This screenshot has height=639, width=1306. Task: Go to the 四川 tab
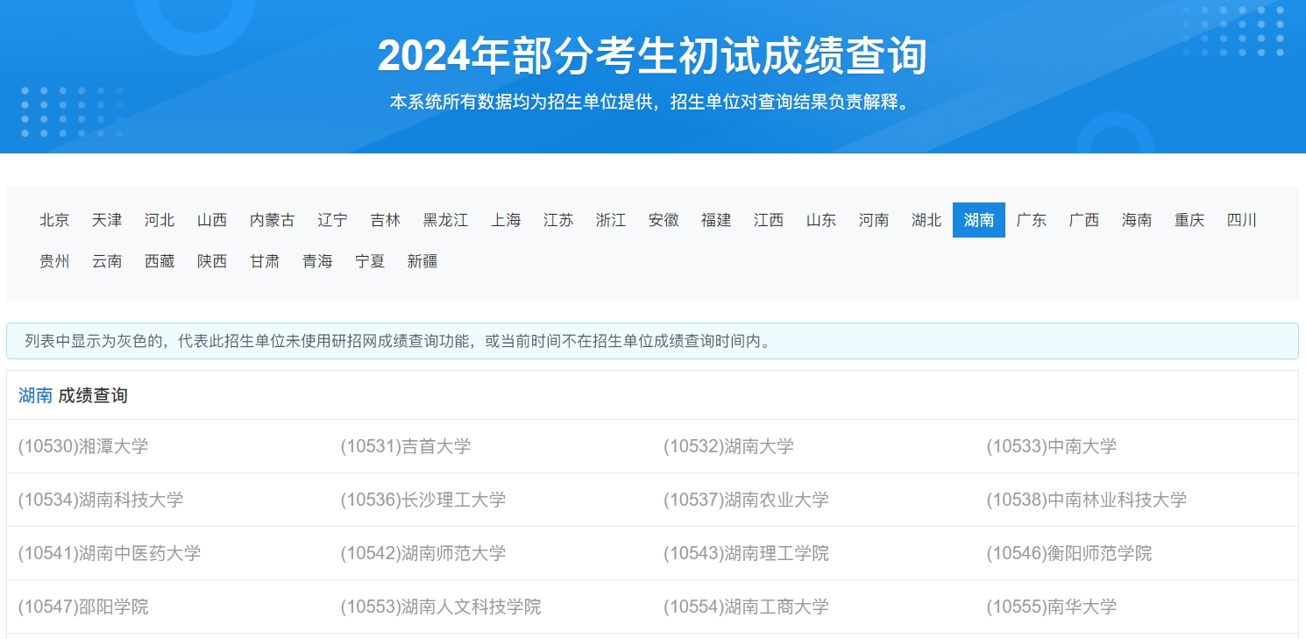(1242, 220)
